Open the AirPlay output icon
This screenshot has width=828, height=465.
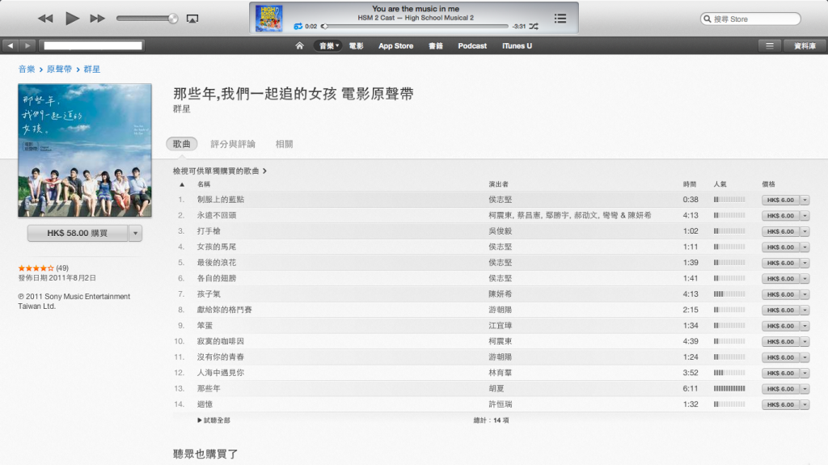coord(192,19)
